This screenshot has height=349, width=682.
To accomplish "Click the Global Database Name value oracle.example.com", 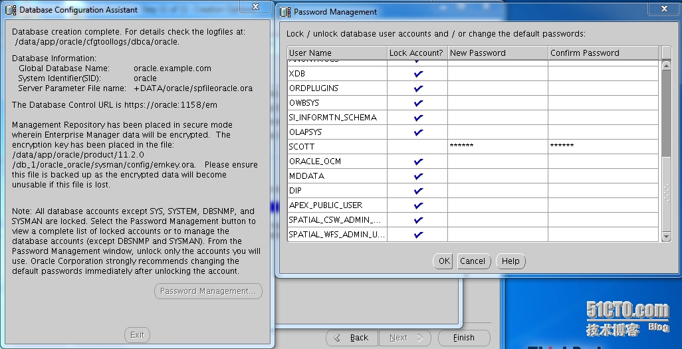I will (x=172, y=68).
